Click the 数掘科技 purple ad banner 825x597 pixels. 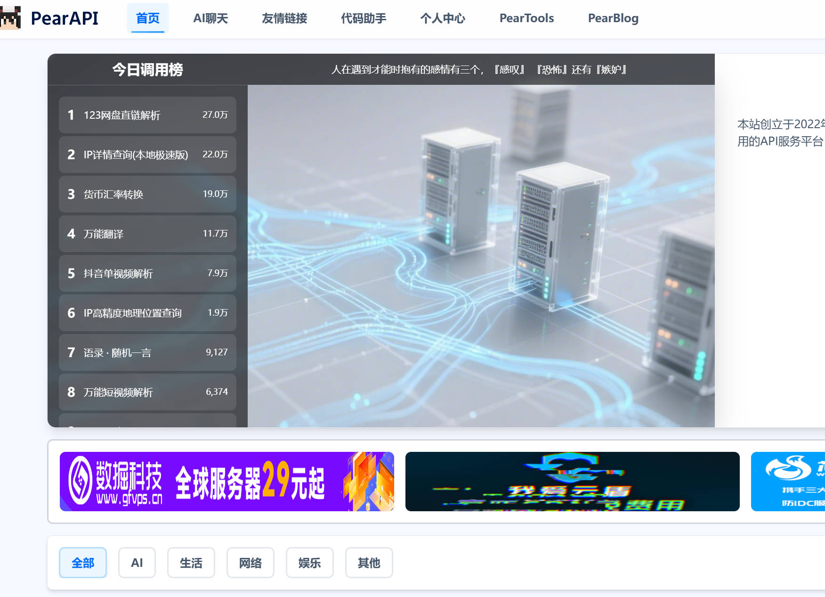click(226, 481)
